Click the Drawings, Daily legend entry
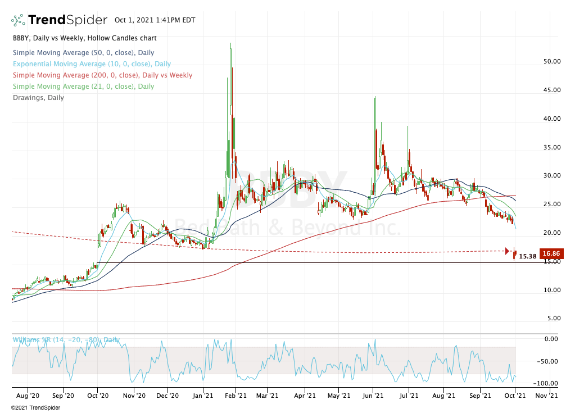Screen dimensions: 575x413 39,98
